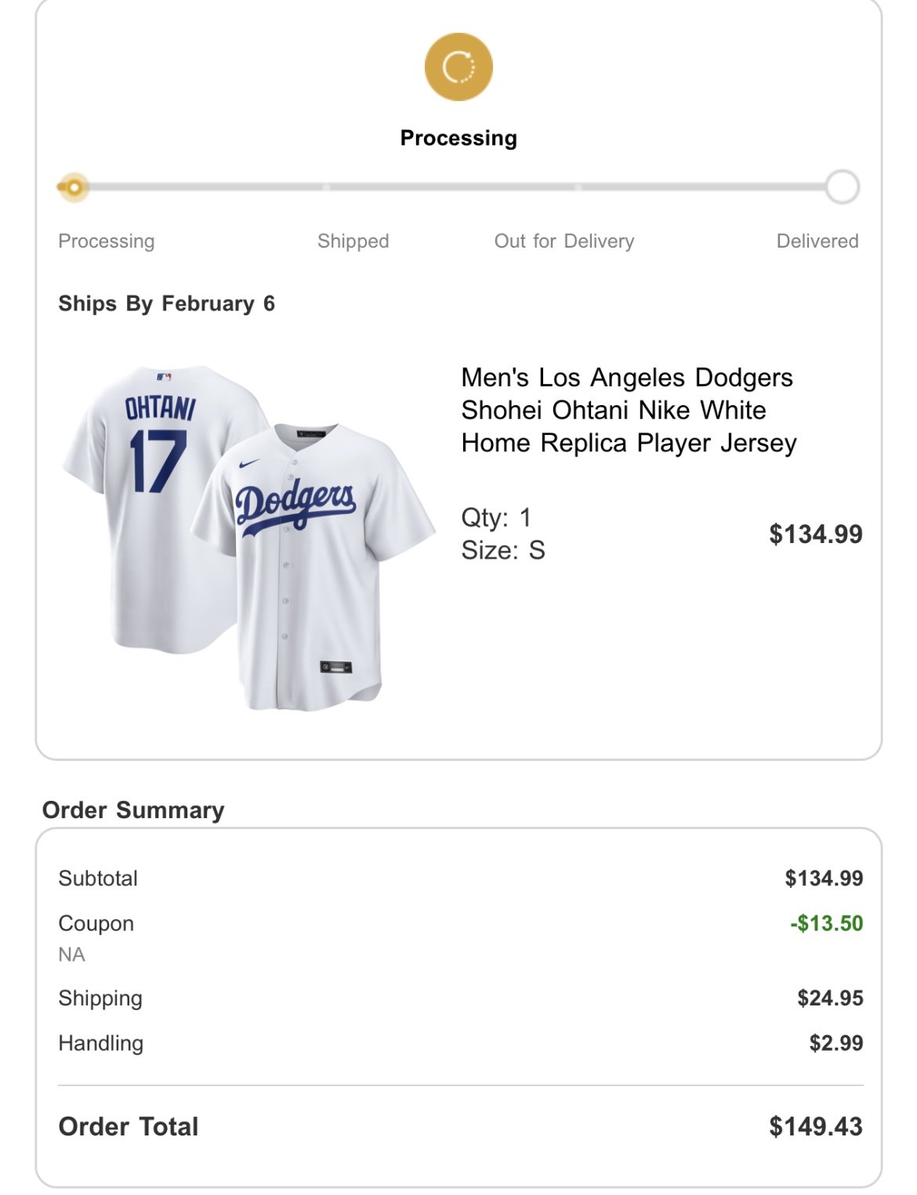Click the Ships By February 6 text
The width and height of the screenshot is (917, 1195).
[166, 303]
